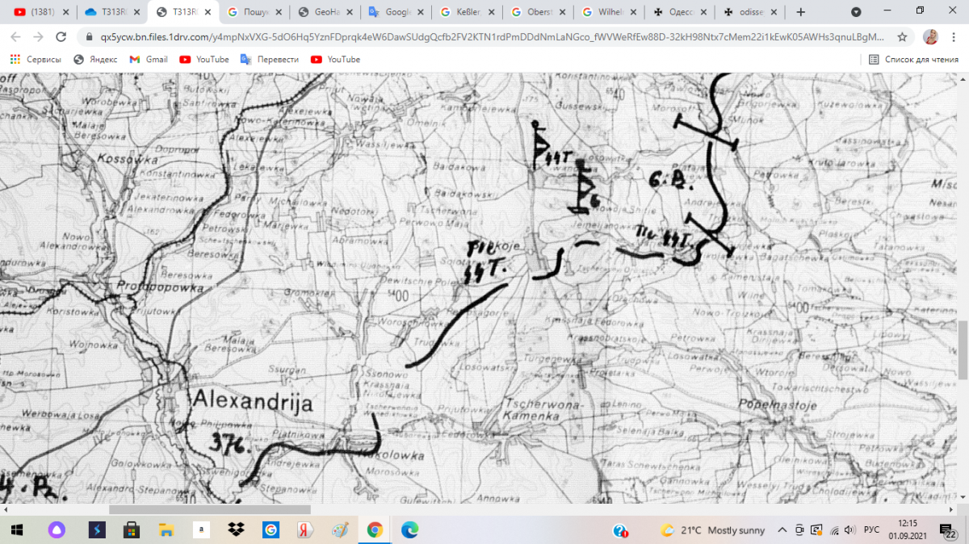Open the second YouTube bookmark after Перевести
Screen dimensions: 969x544
coord(335,59)
